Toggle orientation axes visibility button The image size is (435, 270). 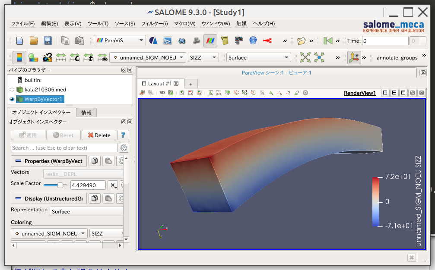coord(354,57)
